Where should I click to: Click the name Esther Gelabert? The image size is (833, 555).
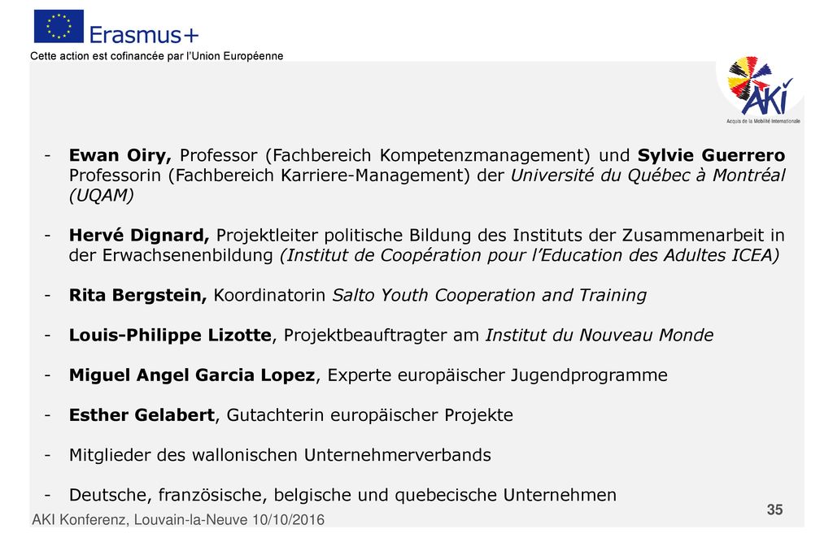(142, 415)
